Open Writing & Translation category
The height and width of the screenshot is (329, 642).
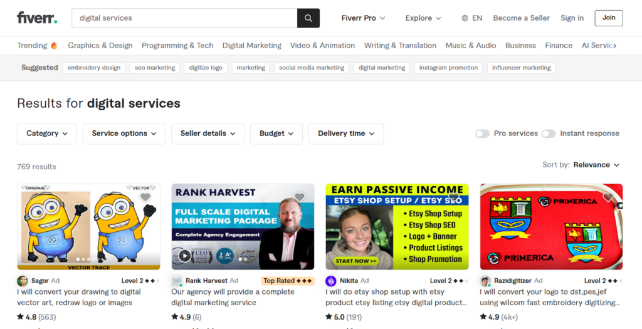click(400, 45)
